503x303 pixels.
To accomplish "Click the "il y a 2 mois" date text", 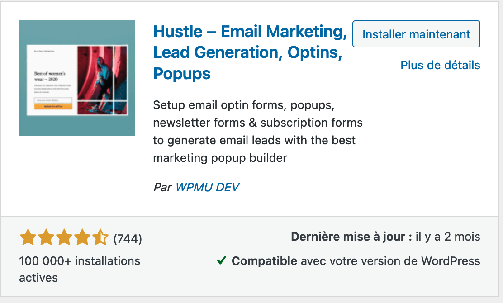I will 448,237.
